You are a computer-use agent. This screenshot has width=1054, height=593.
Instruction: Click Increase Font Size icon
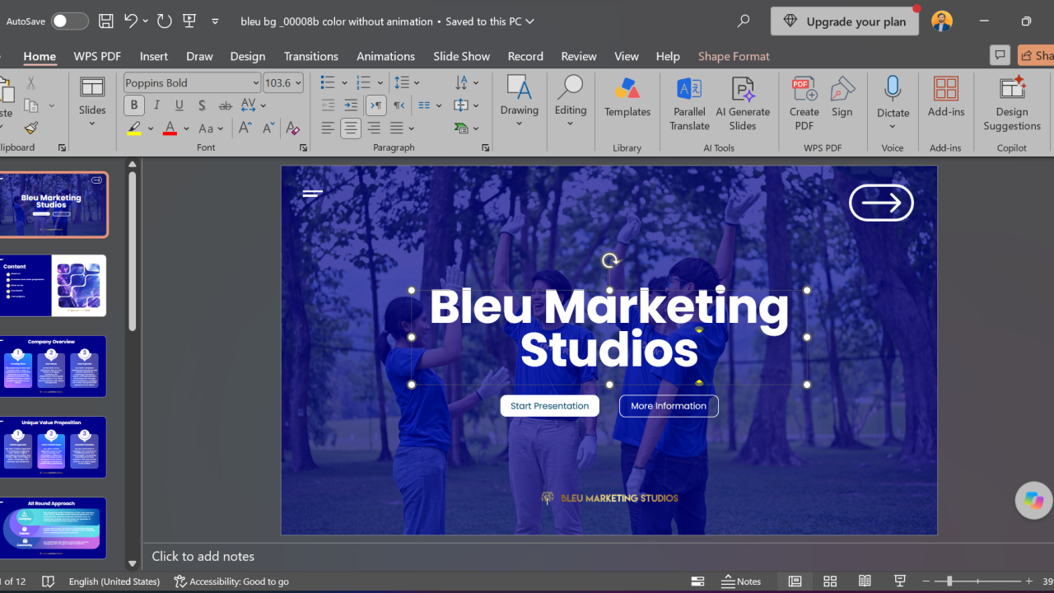245,128
